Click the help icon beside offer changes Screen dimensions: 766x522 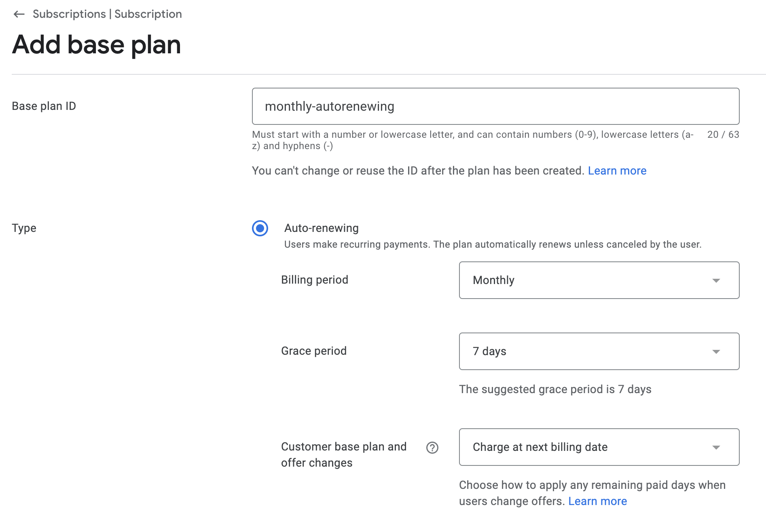(x=432, y=448)
